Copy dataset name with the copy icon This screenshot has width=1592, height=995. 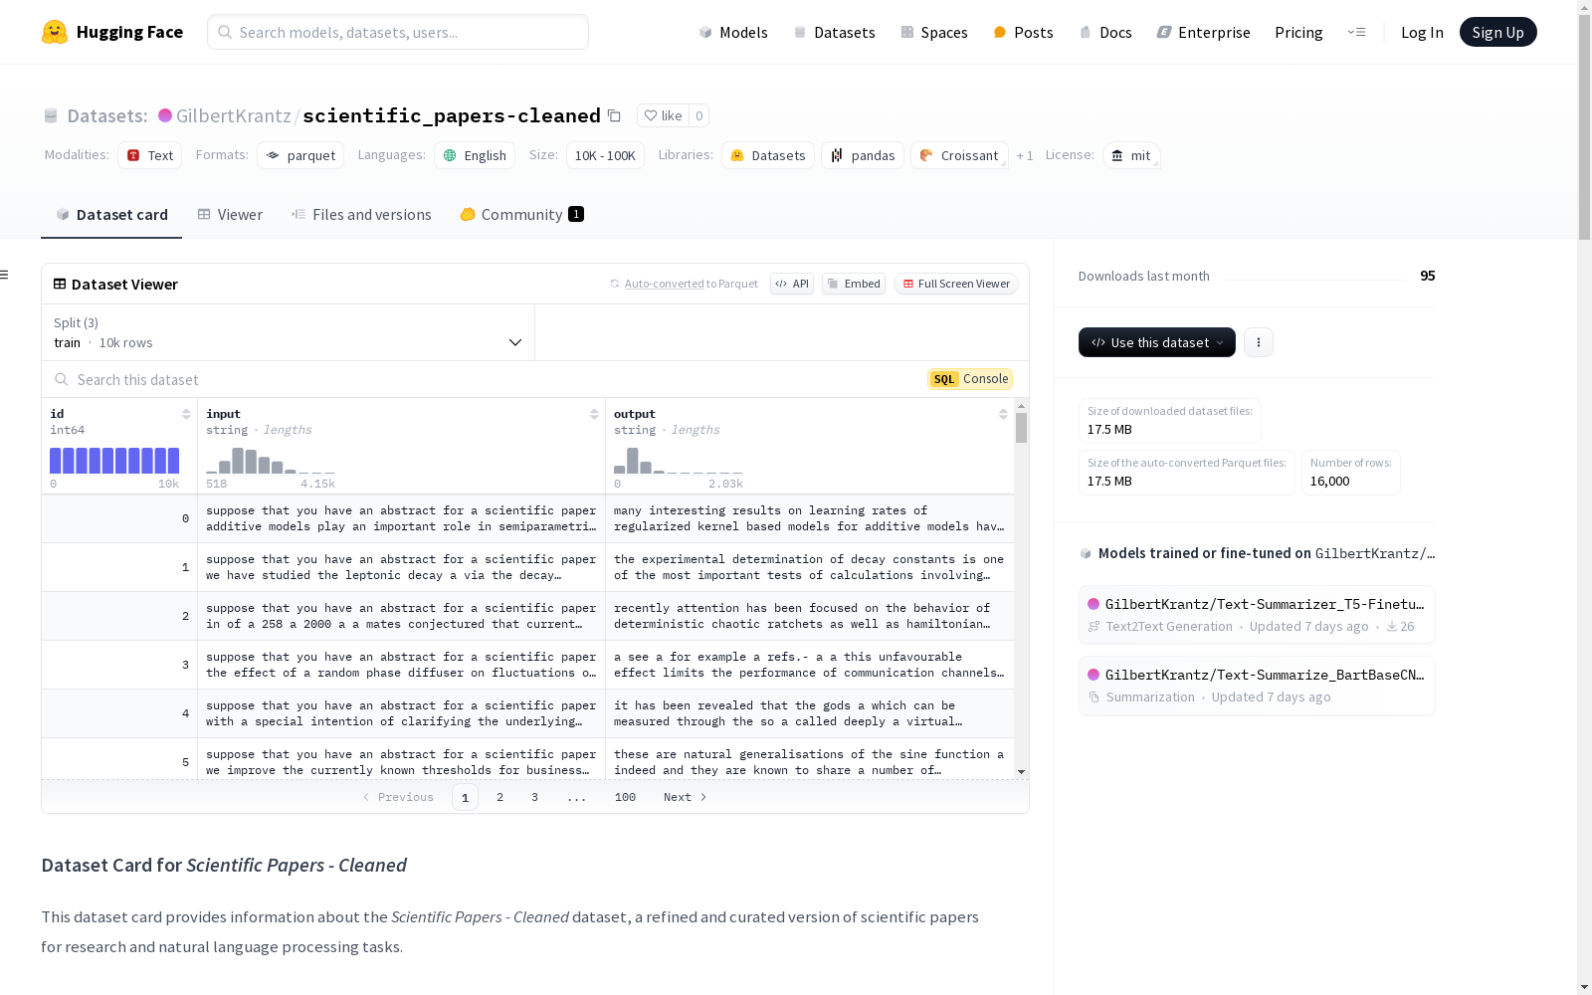pyautogui.click(x=614, y=116)
